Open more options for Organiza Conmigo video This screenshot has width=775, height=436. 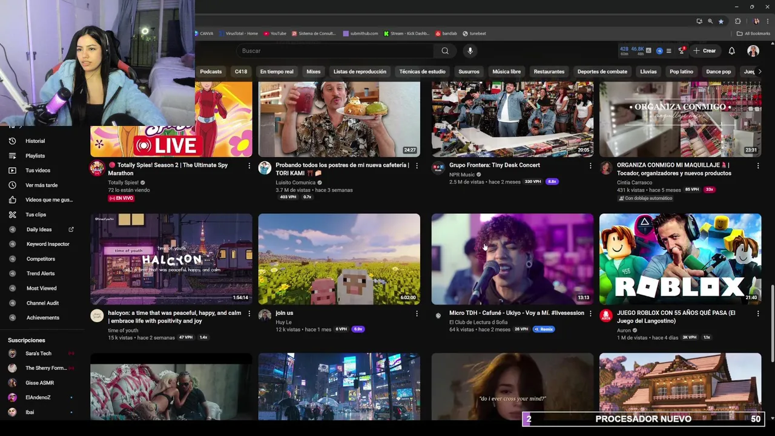(x=757, y=165)
